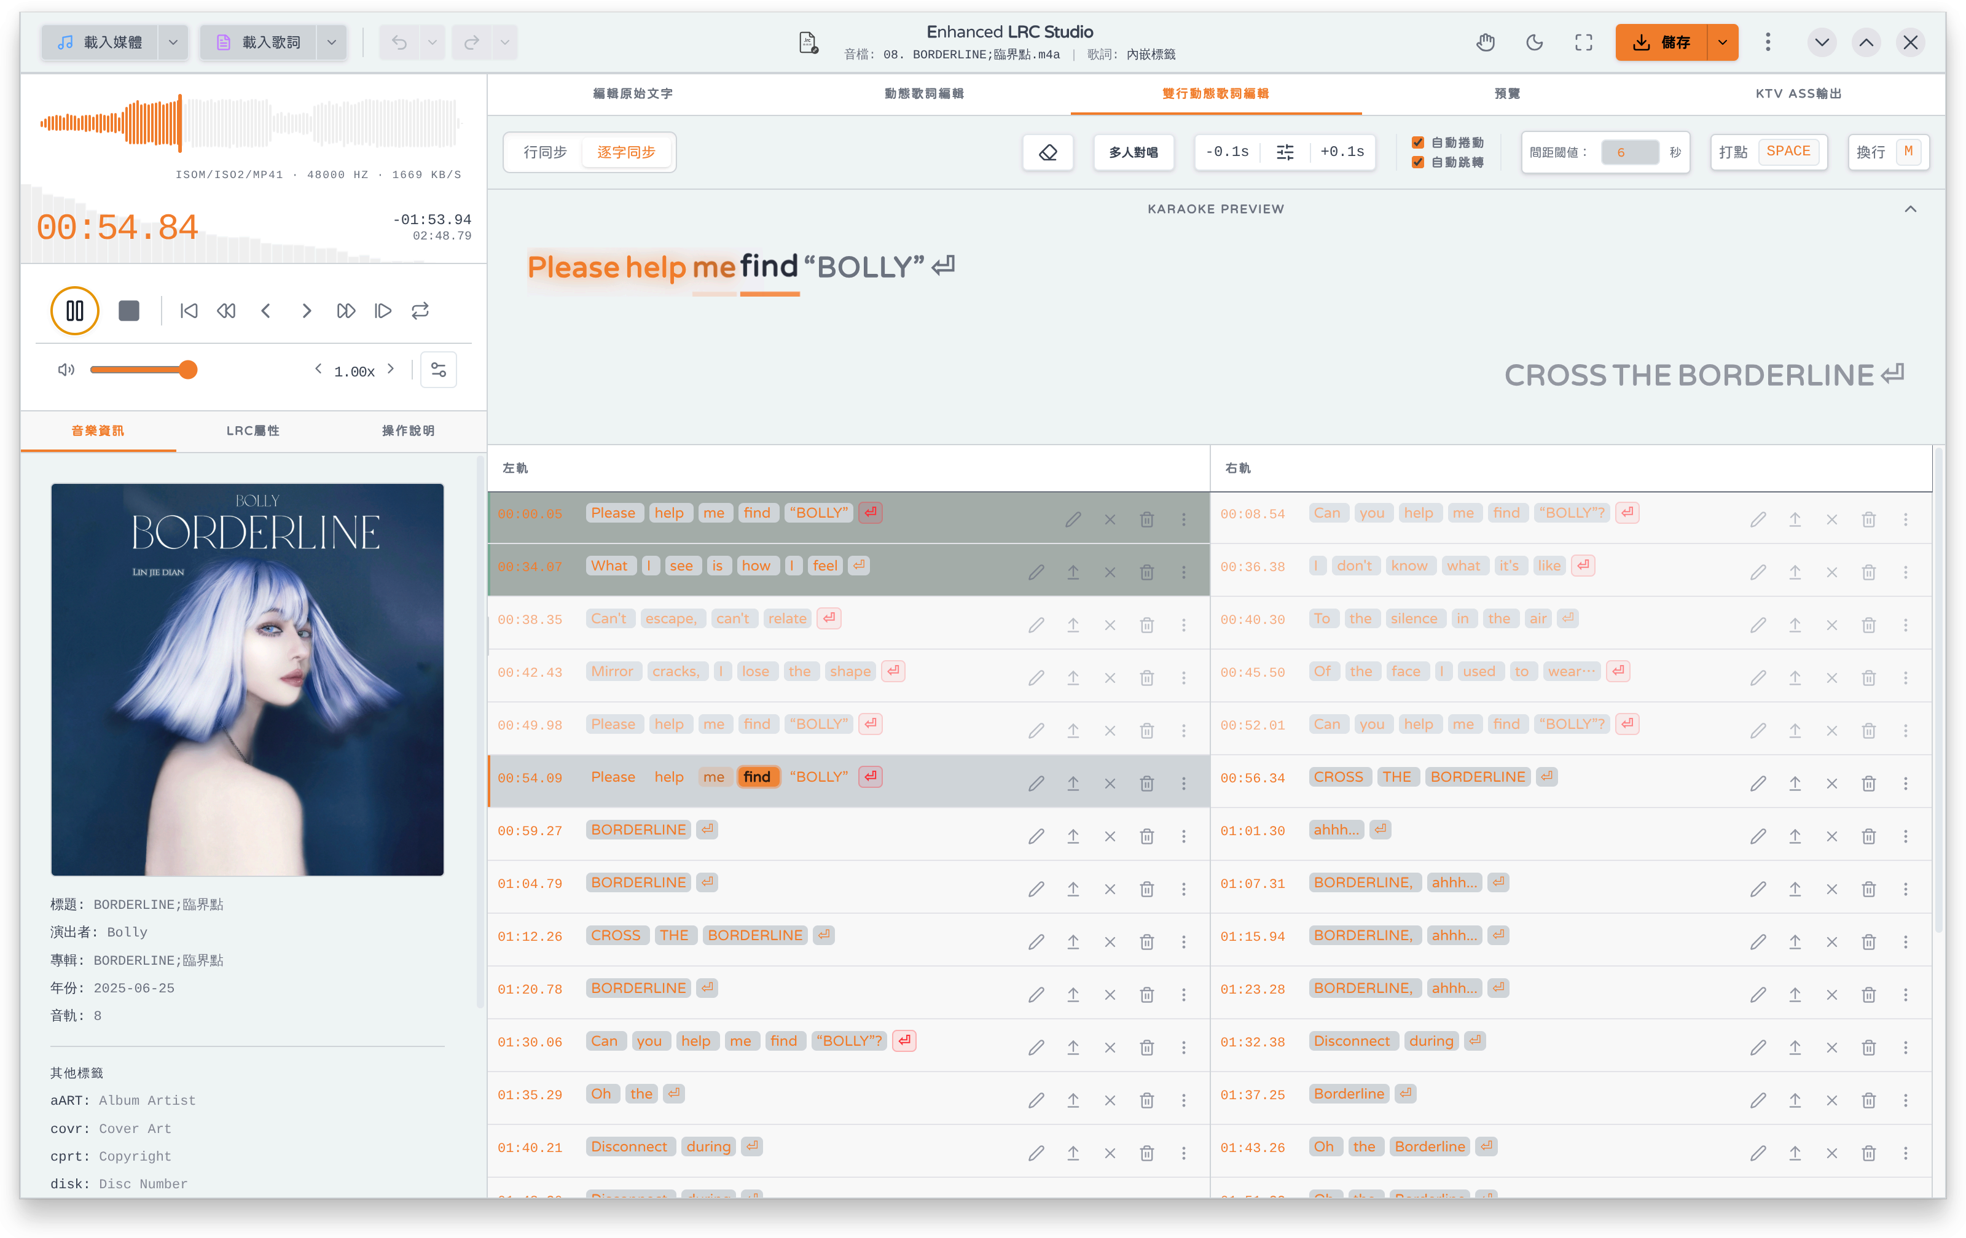1966x1238 pixels.
Task: Click the rewind double-arrow icon
Action: pos(226,311)
